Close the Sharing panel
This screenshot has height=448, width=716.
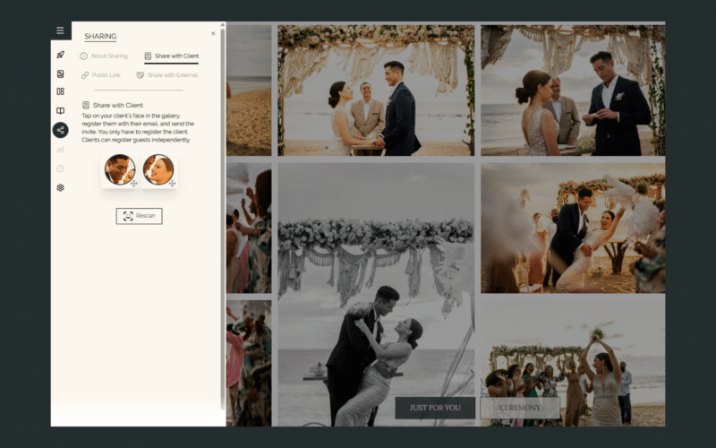click(213, 33)
